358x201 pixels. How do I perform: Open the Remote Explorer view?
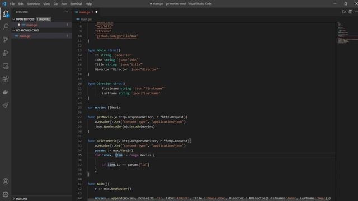click(6, 66)
